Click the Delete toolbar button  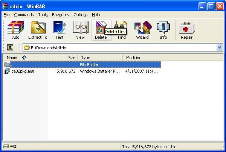pos(101,30)
